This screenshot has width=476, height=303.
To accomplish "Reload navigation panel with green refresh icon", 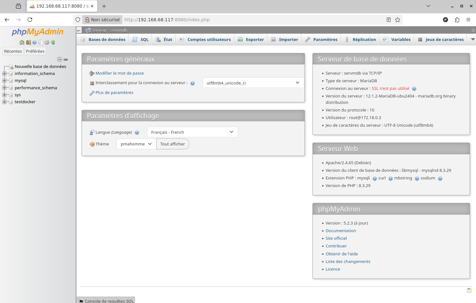I will tap(53, 42).
